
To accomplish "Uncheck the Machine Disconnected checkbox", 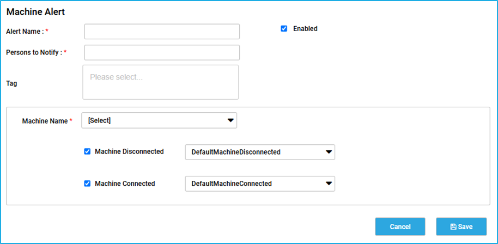I will coord(87,151).
